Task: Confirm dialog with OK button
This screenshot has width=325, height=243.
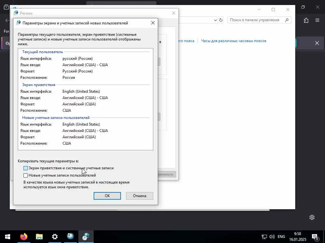Action: 107,196
